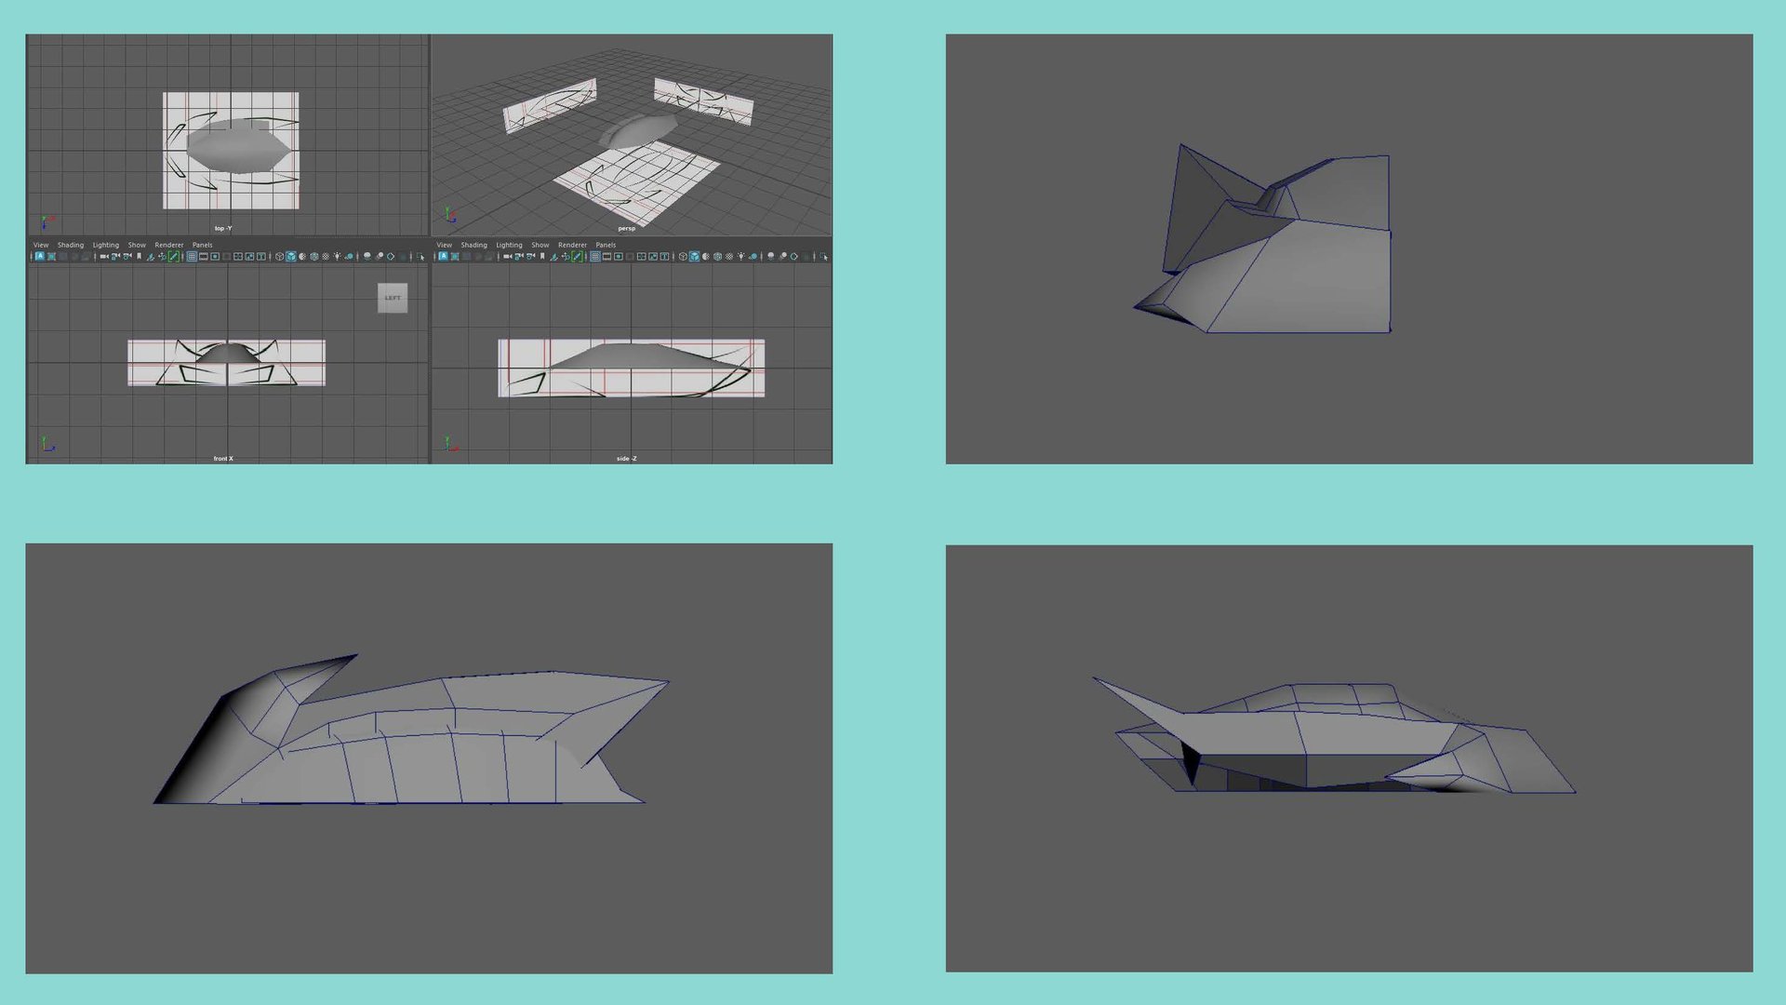The height and width of the screenshot is (1005, 1786).
Task: Click Multisample Anti-aliasing icon in front panel toolbar
Action: pyautogui.click(x=391, y=257)
